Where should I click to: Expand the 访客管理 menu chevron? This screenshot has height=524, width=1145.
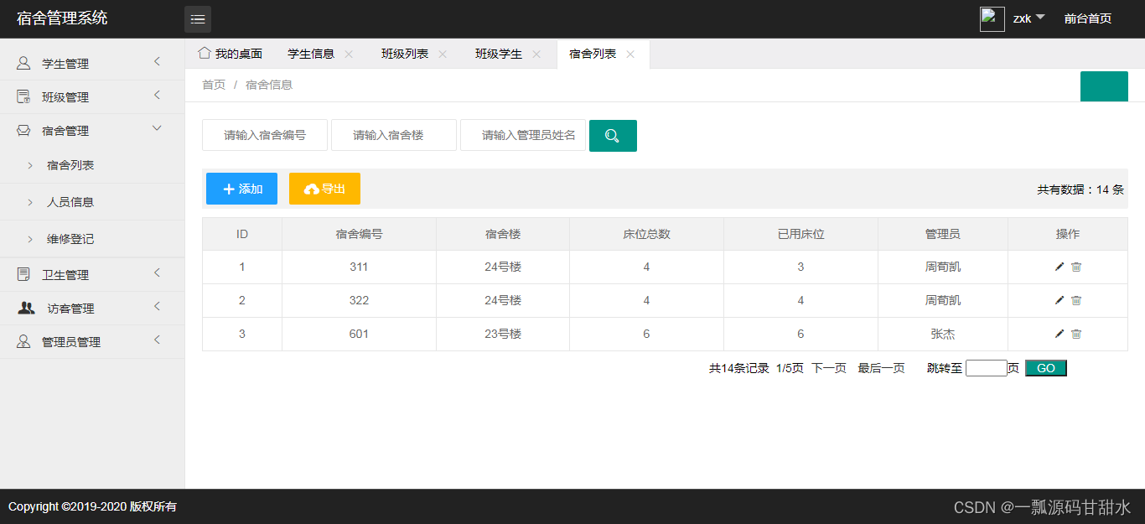click(157, 307)
